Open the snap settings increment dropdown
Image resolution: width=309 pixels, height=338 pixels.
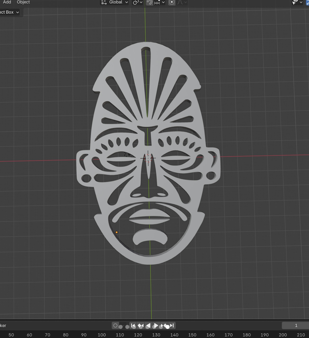160,2
